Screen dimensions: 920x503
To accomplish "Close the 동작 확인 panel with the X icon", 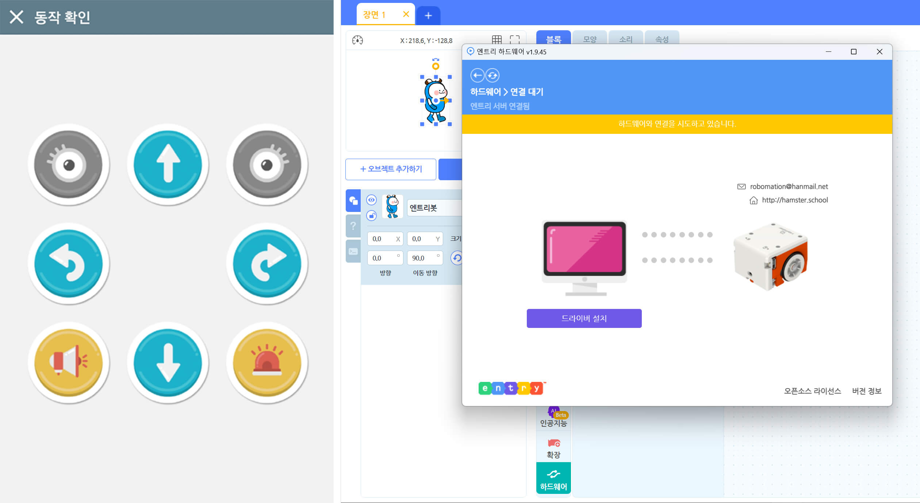I will (16, 17).
